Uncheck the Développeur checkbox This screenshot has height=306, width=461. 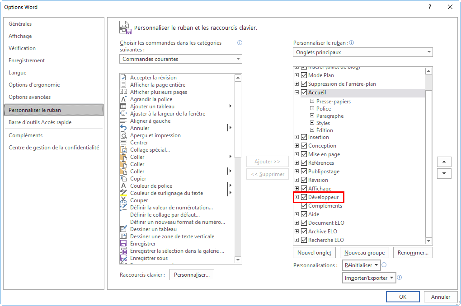coord(304,197)
